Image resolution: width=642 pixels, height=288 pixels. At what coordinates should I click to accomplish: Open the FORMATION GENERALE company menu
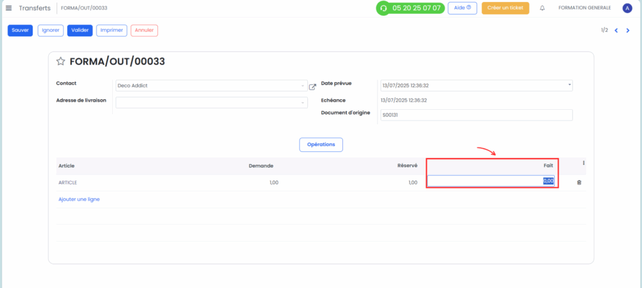[x=584, y=8]
